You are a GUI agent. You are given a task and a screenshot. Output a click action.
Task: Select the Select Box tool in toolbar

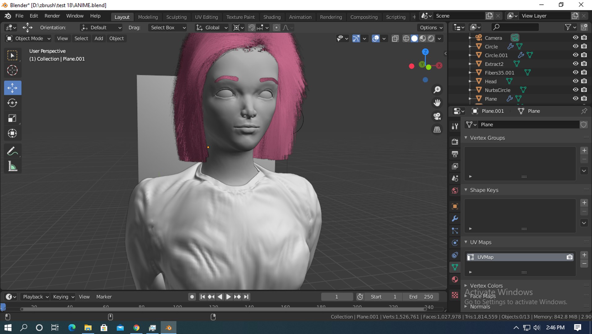click(x=12, y=56)
